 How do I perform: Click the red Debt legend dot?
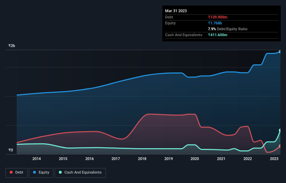(x=11, y=172)
